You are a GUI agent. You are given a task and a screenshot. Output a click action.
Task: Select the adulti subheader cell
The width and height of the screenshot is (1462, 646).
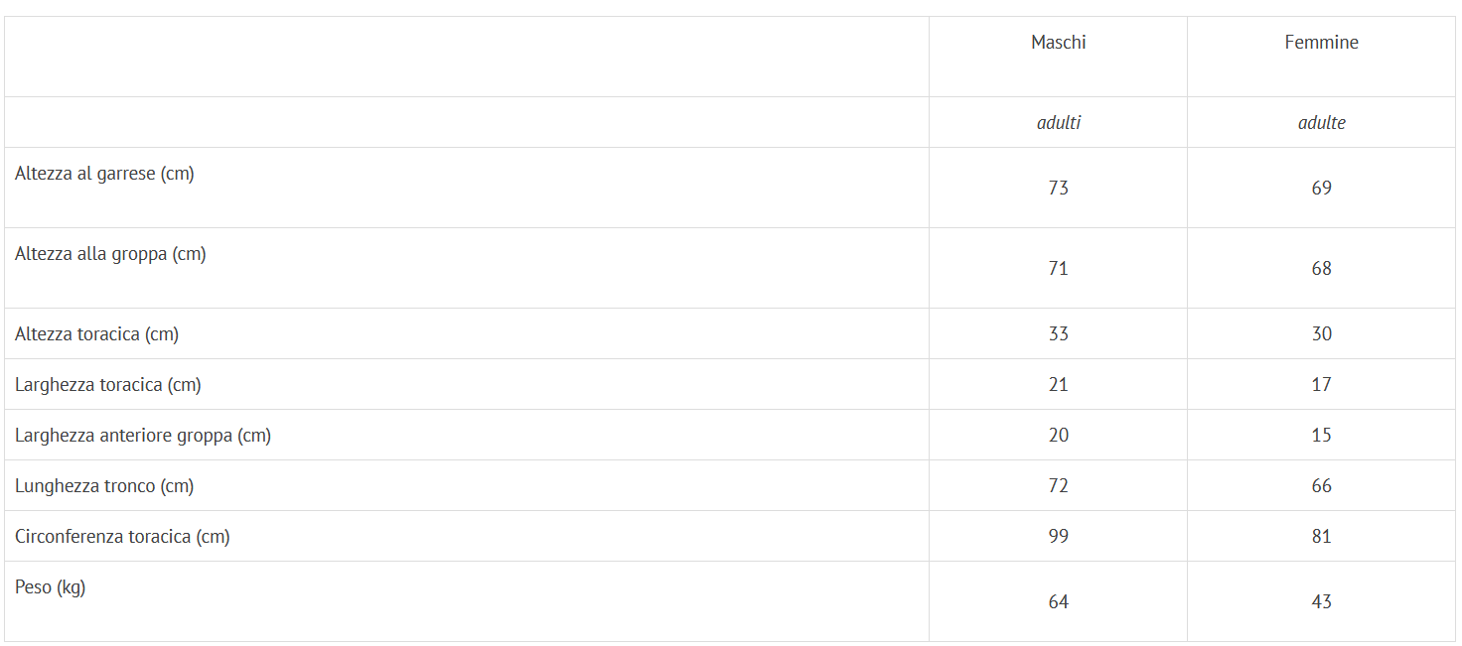click(x=1058, y=123)
